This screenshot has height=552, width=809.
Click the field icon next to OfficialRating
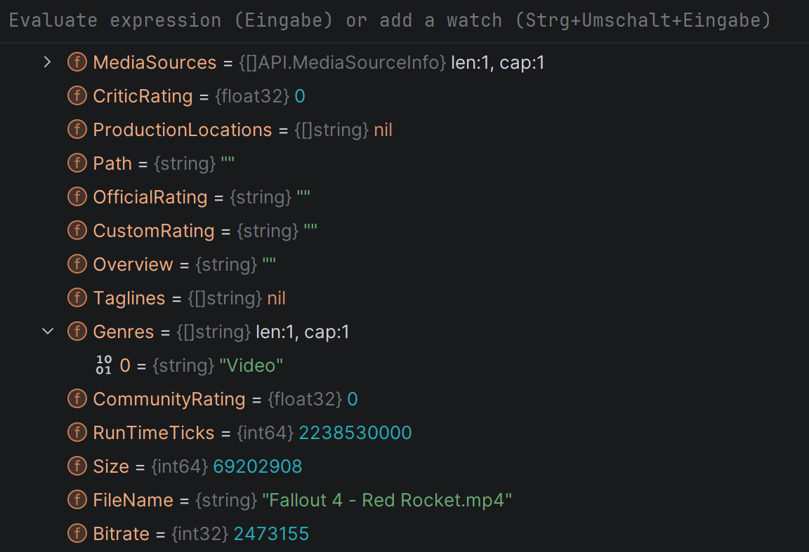(77, 197)
